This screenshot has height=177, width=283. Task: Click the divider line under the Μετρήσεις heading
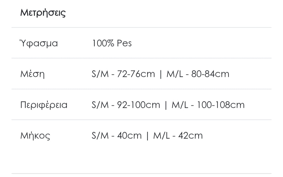(141, 27)
